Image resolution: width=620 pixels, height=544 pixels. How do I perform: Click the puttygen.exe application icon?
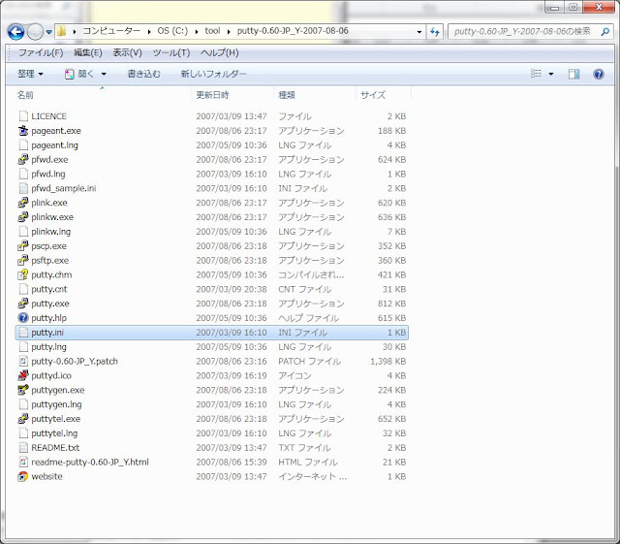tap(23, 390)
